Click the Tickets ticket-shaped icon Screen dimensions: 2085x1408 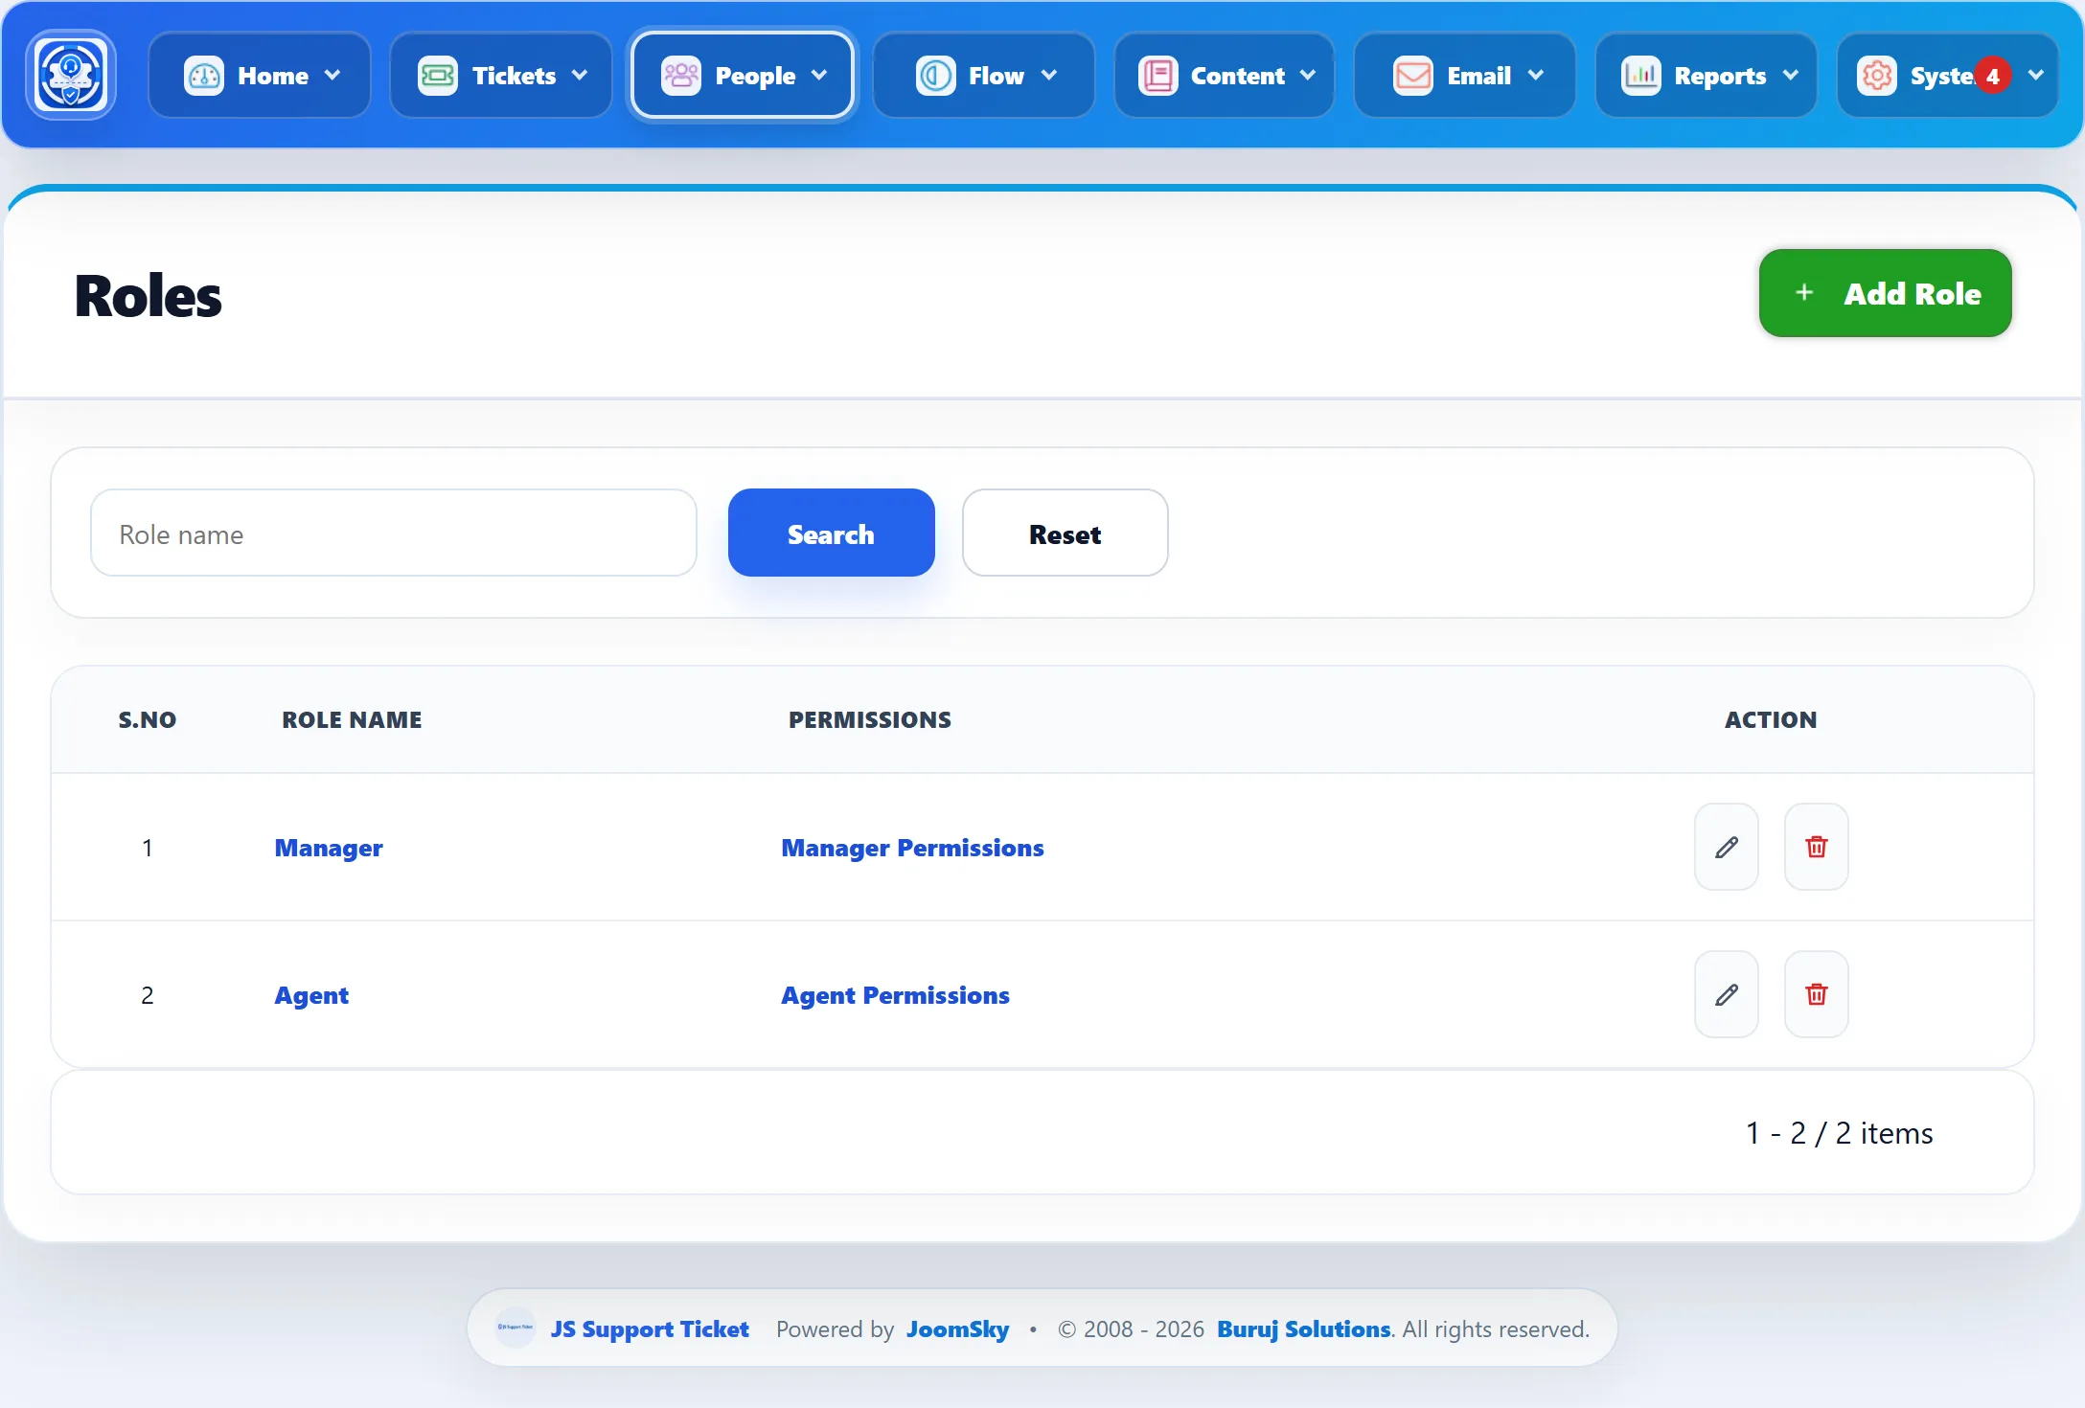click(x=438, y=75)
